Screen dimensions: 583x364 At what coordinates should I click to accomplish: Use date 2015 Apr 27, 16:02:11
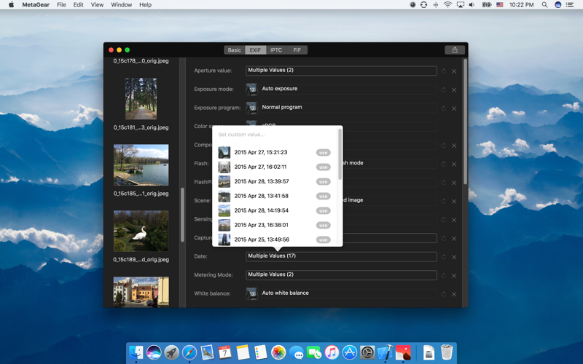point(323,167)
